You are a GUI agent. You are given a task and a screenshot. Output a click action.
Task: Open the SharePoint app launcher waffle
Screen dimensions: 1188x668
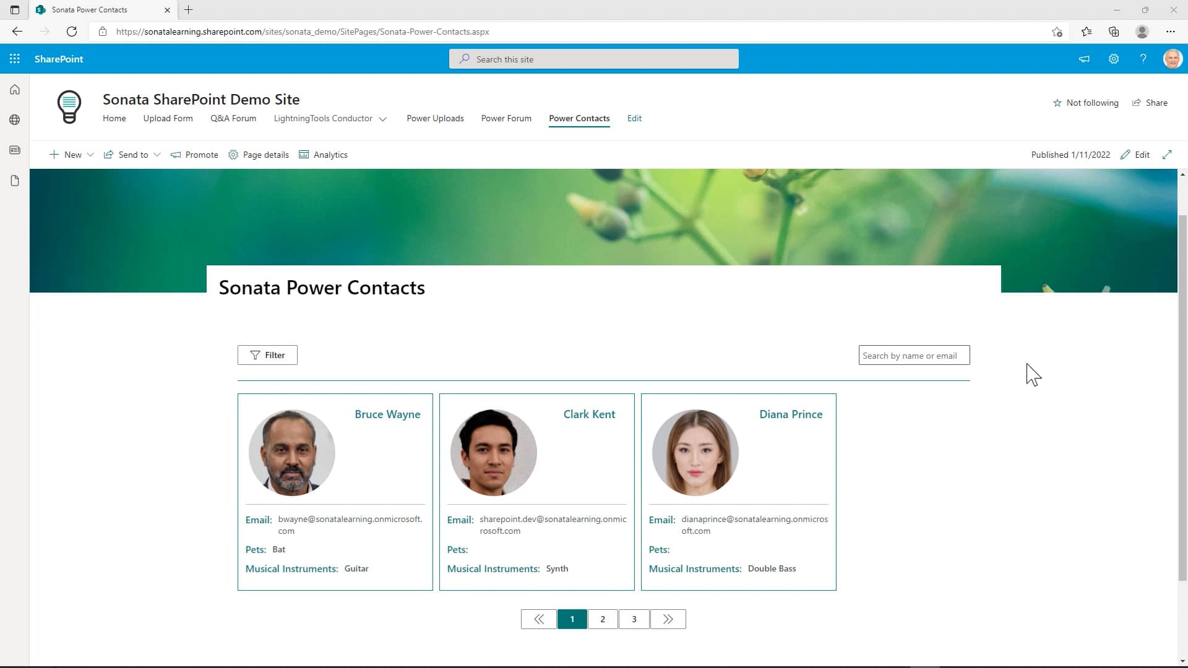click(15, 59)
